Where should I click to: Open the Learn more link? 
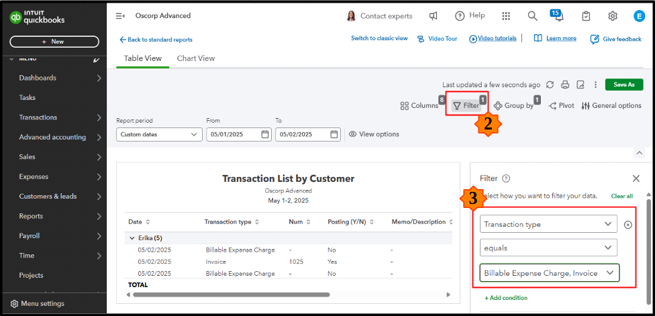tap(555, 38)
